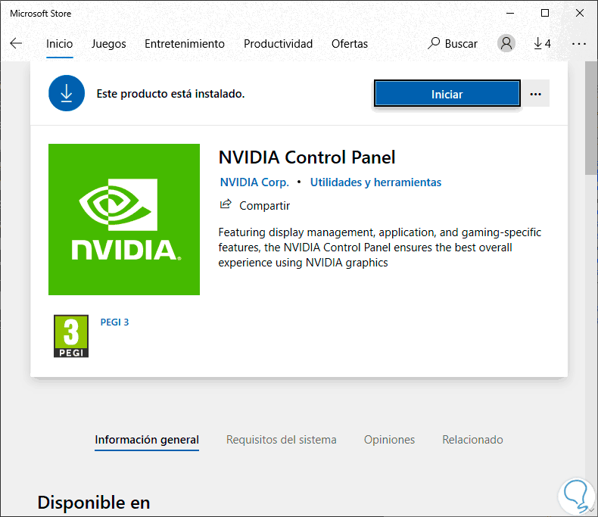Open the NVIDIA Corp. publisher link
This screenshot has width=598, height=517.
coord(254,182)
